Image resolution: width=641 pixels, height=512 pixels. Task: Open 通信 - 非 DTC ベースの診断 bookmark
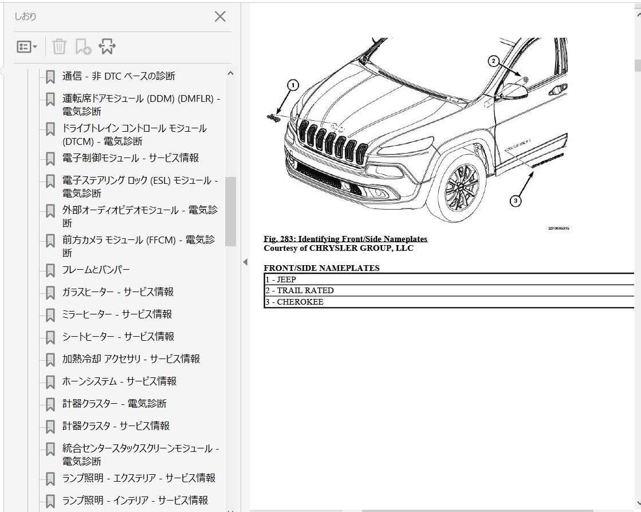click(x=119, y=76)
